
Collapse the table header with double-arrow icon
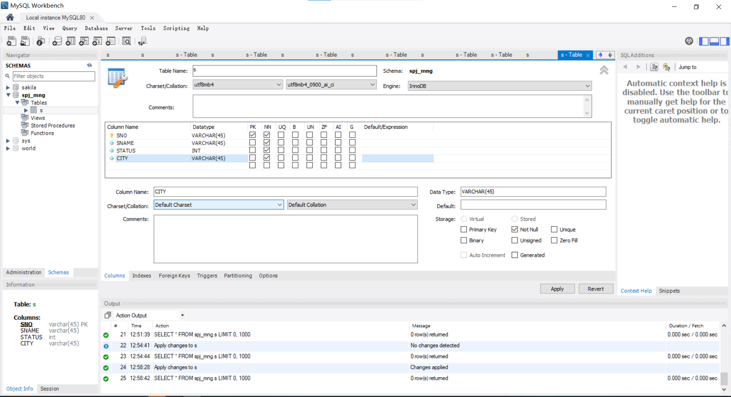click(604, 70)
